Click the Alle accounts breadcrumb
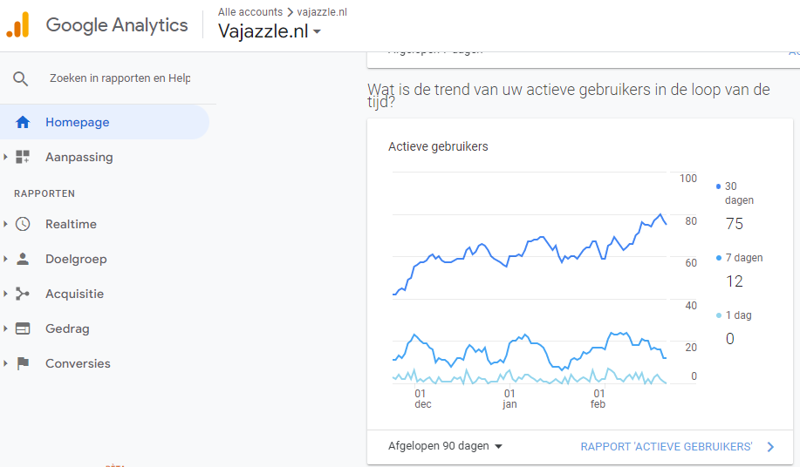 [x=250, y=11]
